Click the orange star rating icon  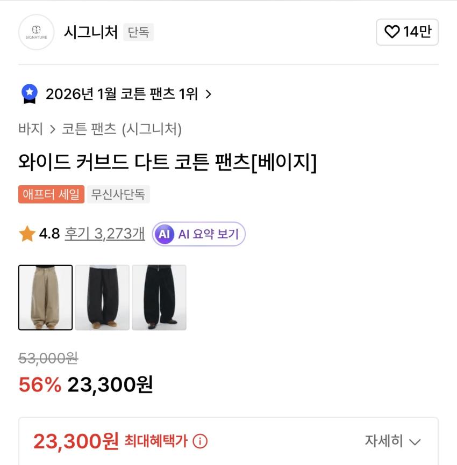pos(27,234)
